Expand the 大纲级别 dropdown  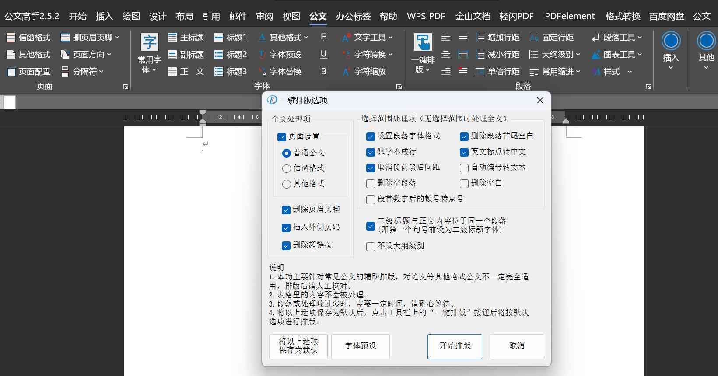(x=578, y=55)
